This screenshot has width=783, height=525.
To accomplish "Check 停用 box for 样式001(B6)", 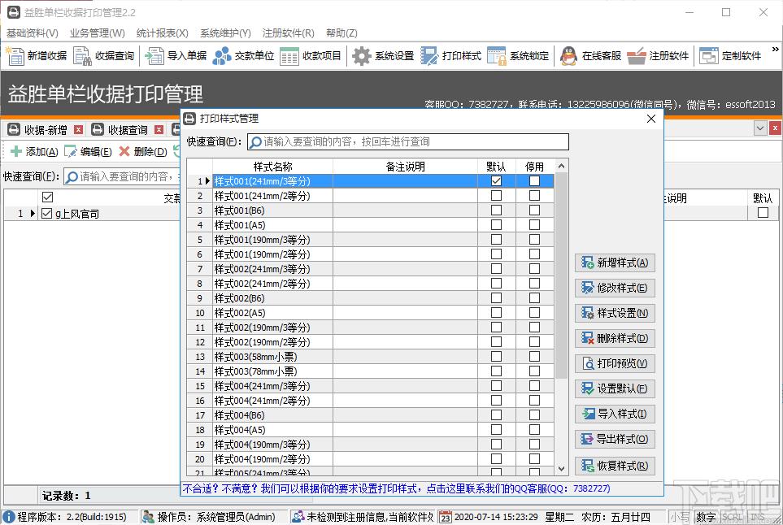I will point(534,210).
